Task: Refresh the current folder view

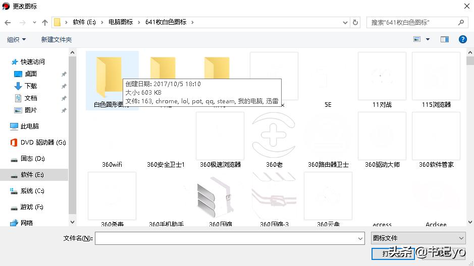Action: pos(355,23)
